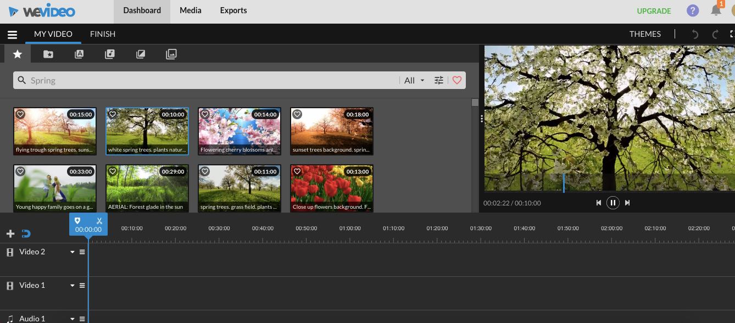Click the scissors split icon on playhead
735x323 pixels.
pyautogui.click(x=99, y=221)
